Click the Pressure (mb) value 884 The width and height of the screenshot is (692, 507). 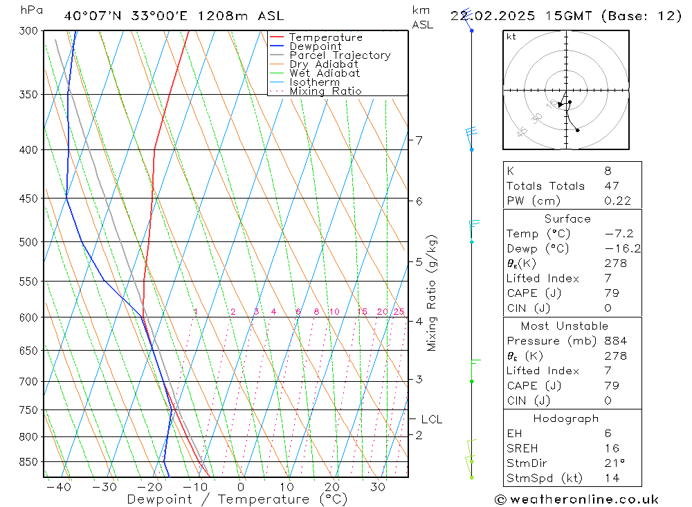[x=616, y=340]
